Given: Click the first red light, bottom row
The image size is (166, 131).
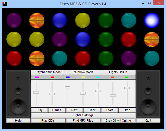Looking at the screenshot, I should tap(14, 58).
